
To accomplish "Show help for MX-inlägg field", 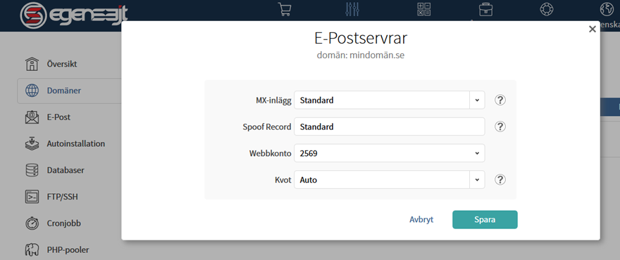I will [x=500, y=100].
